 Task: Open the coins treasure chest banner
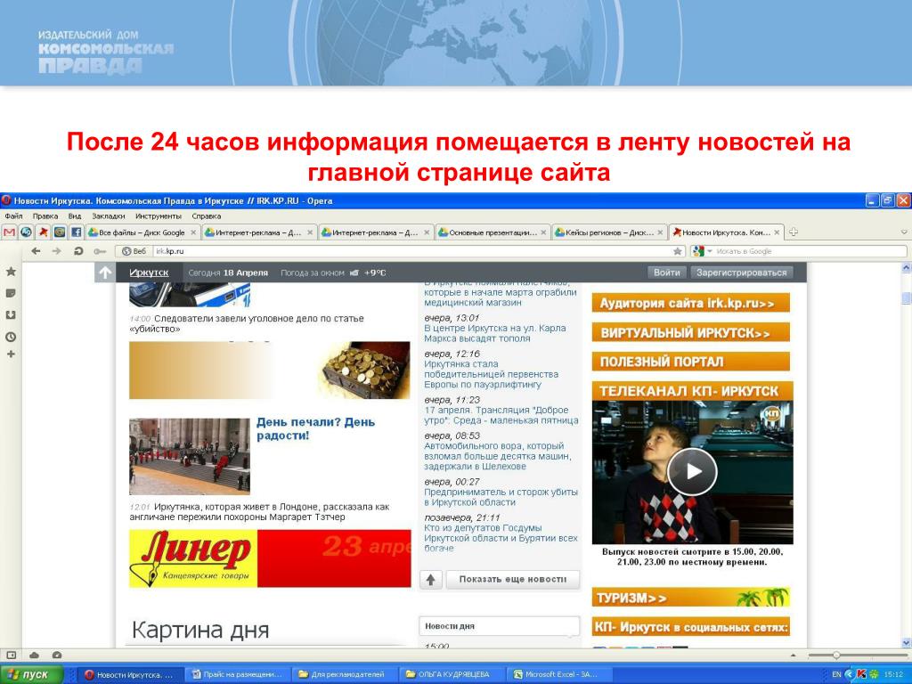[270, 370]
